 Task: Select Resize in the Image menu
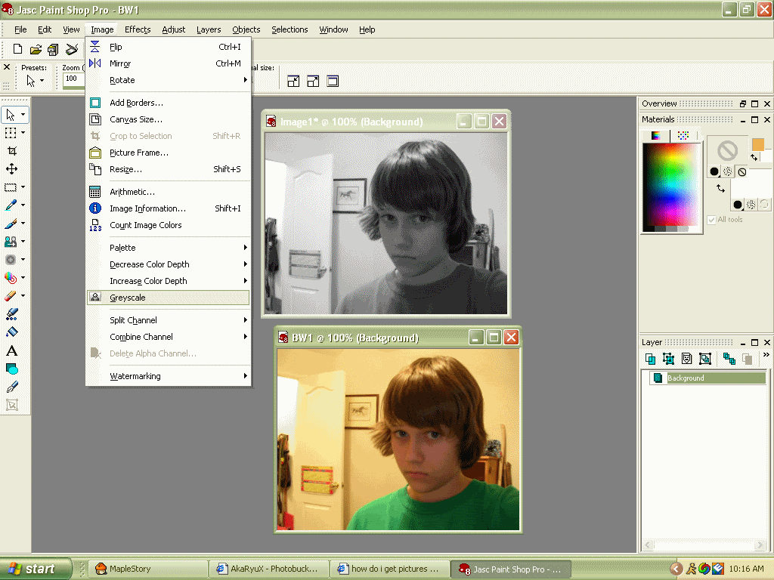(x=169, y=169)
